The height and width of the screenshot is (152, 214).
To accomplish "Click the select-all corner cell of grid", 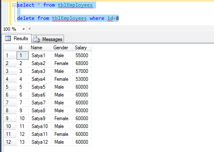I will point(10,48).
